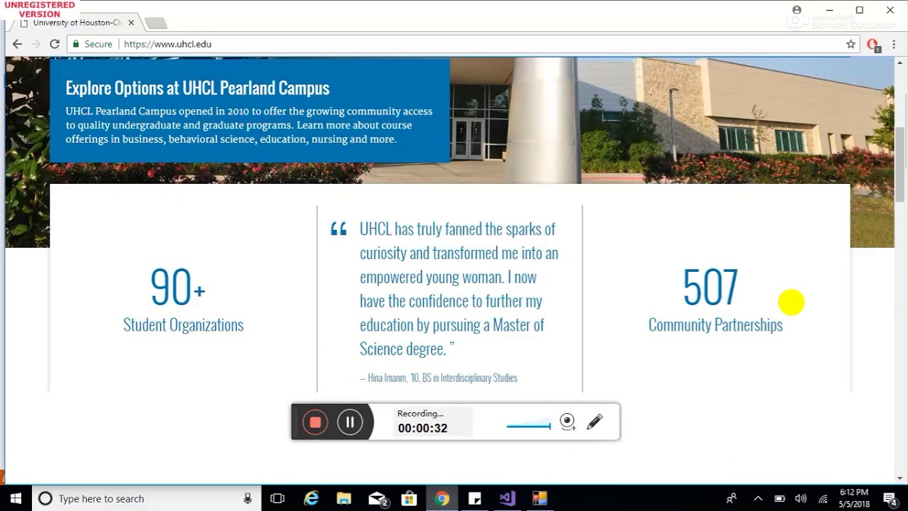Toggle the webcam in recorder toolbar

(567, 422)
